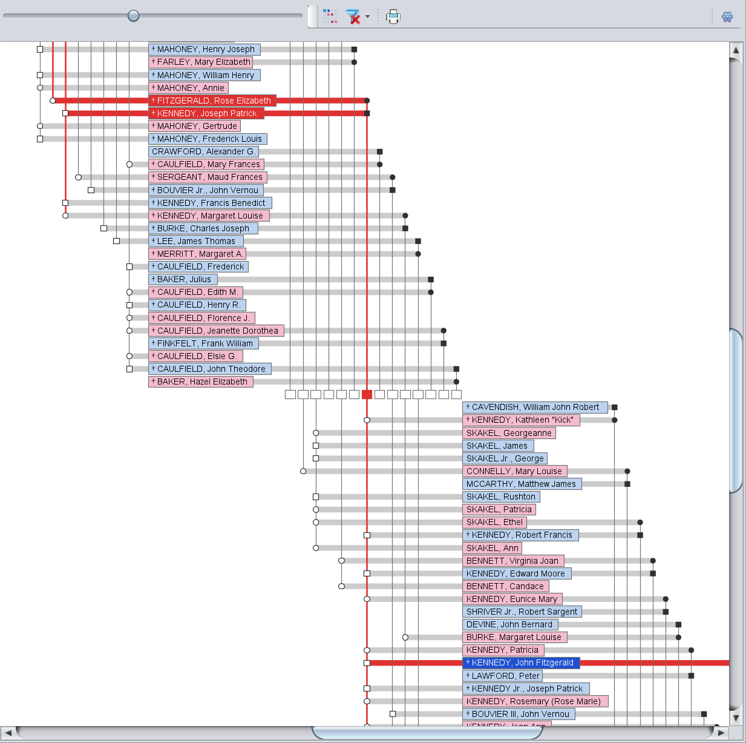Select SHRIVER Jr., Robert Sargent
The image size is (746, 743).
pos(522,612)
